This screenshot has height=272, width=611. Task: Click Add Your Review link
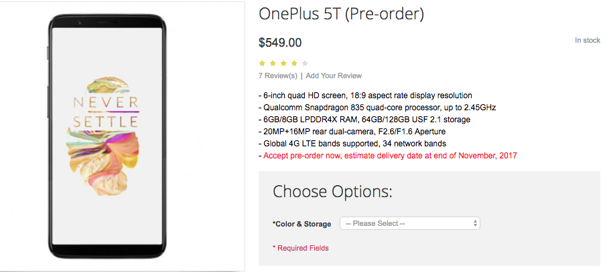coord(334,76)
